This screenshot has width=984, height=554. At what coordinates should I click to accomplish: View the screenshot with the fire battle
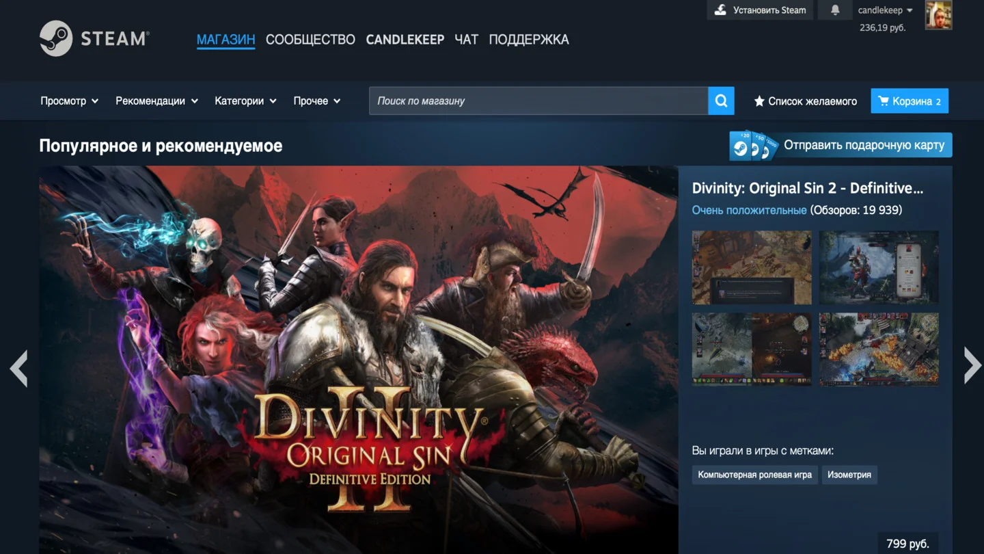pyautogui.click(x=879, y=349)
